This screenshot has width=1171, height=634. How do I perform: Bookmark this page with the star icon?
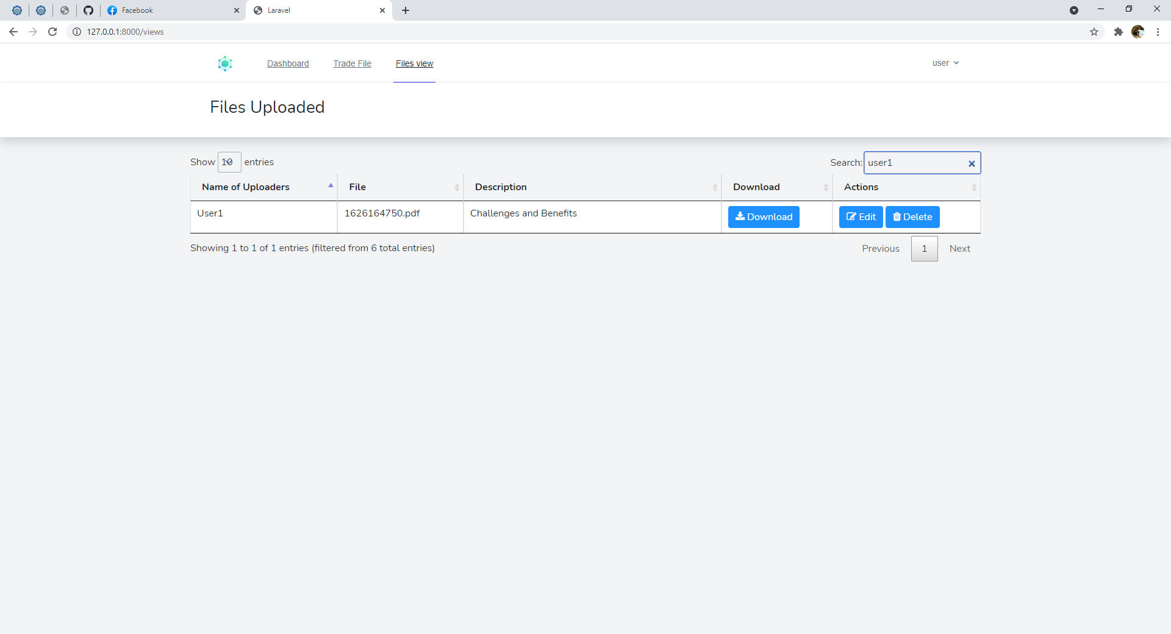[x=1094, y=32]
